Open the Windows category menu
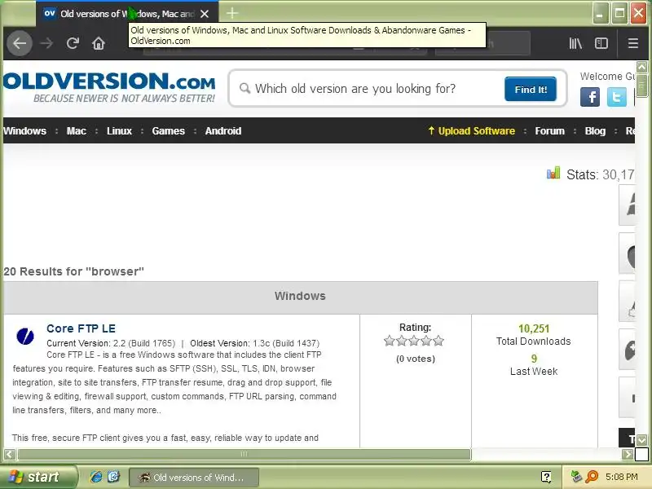 [x=25, y=131]
